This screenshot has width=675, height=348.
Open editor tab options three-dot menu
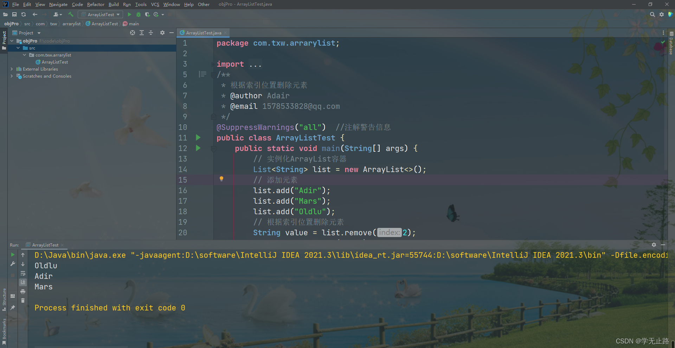663,33
